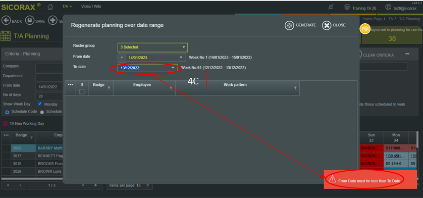Viewport: 423px width, 198px height.
Task: Go to the first page of the grid
Action: (8, 185)
